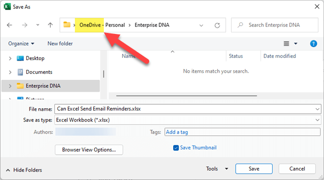
Task: Refresh the current folder view
Action: tap(217, 25)
